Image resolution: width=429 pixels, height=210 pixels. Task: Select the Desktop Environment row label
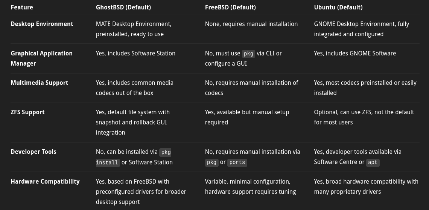(x=42, y=24)
